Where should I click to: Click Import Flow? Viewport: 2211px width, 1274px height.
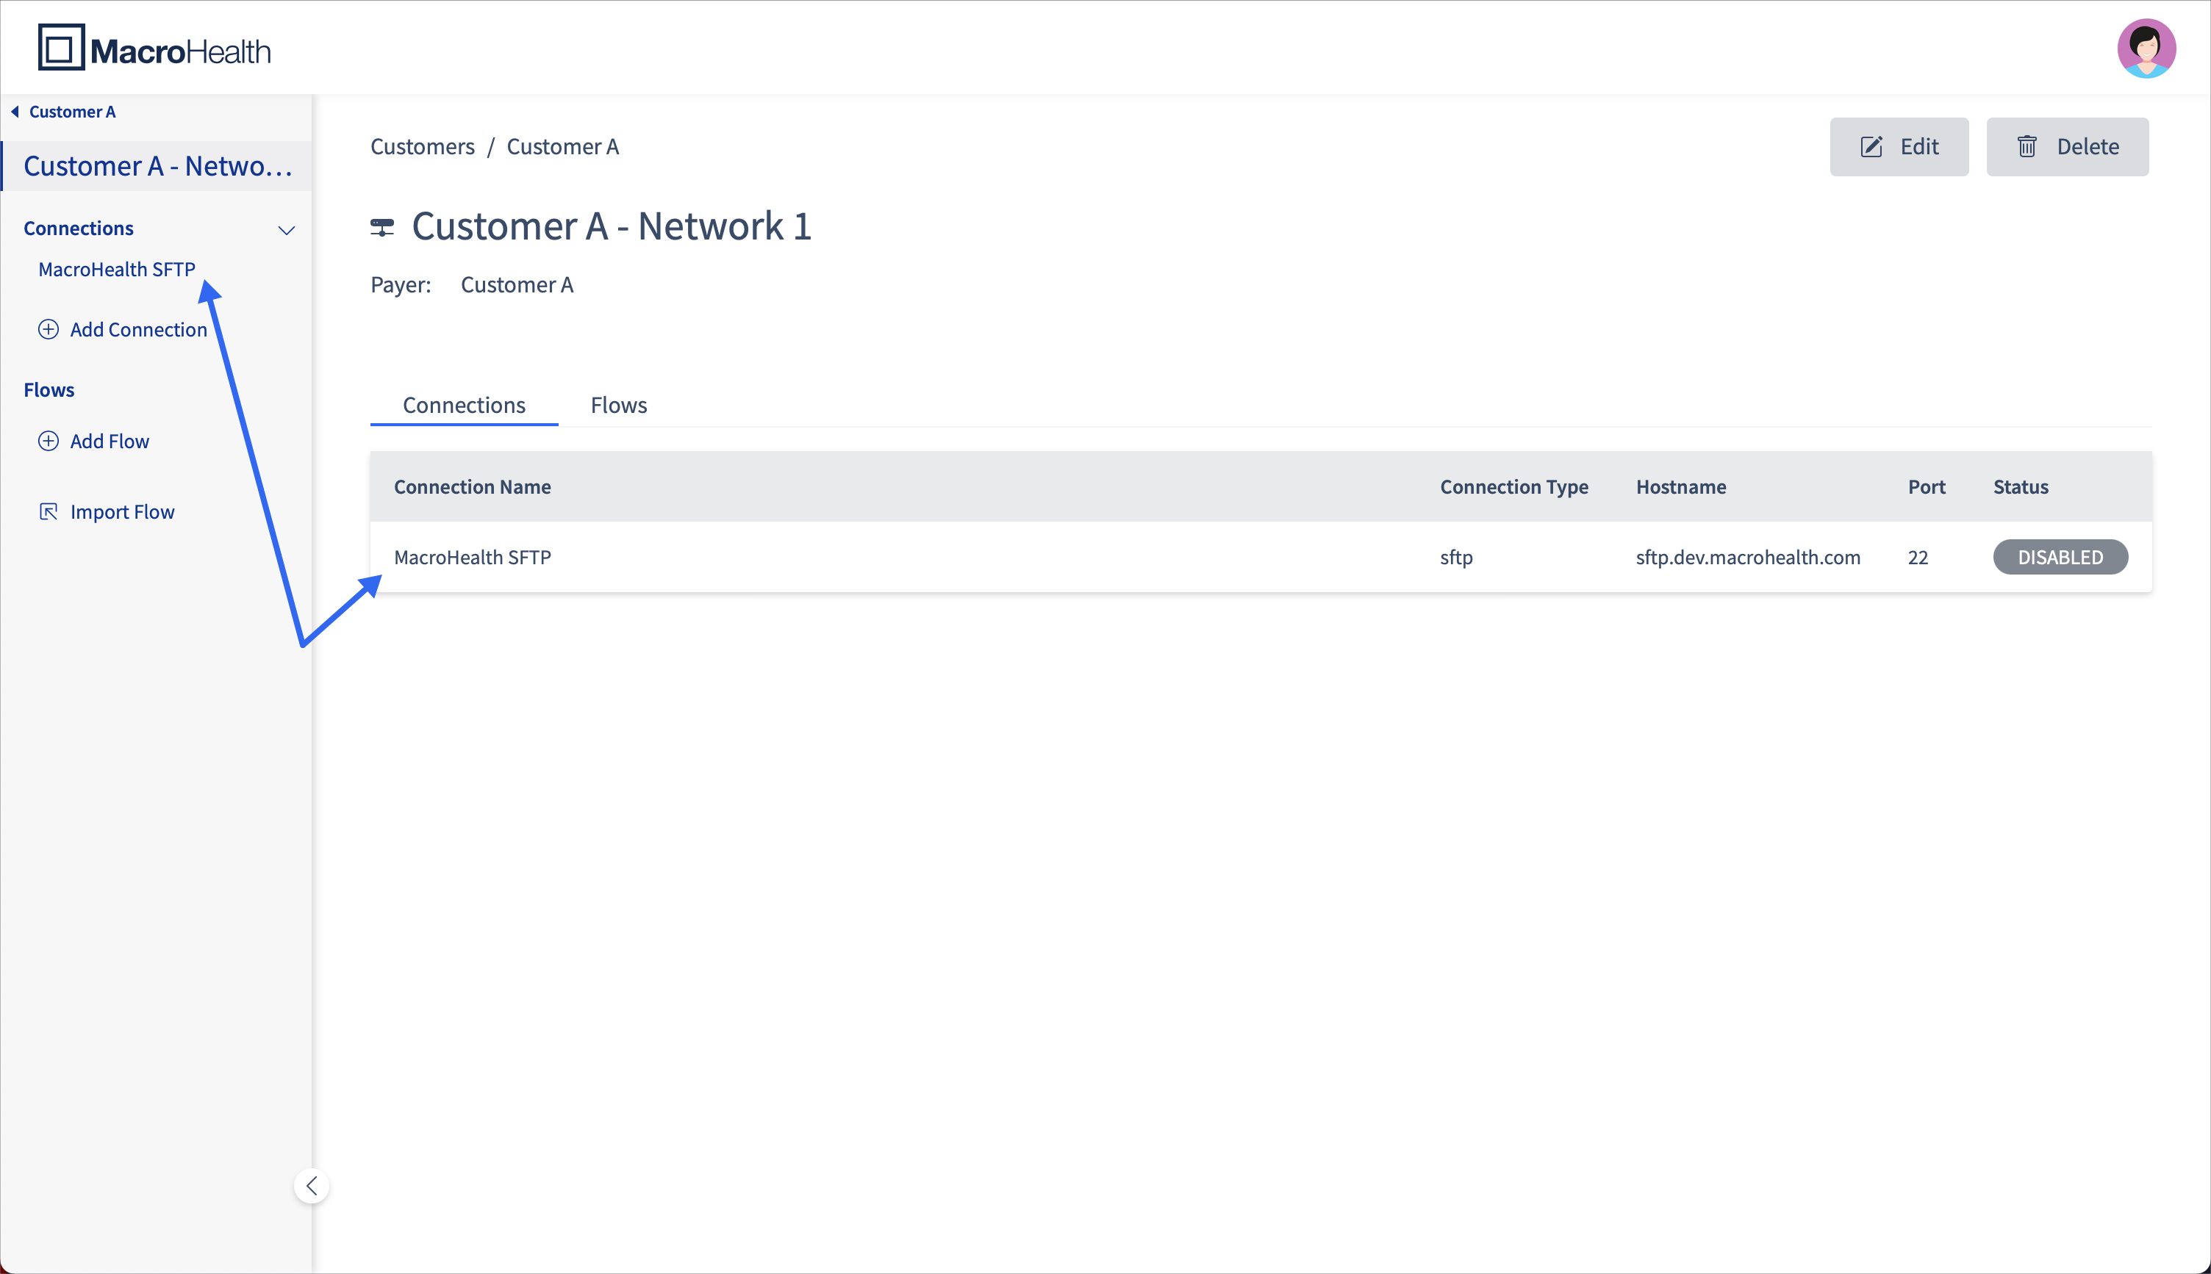pos(107,512)
